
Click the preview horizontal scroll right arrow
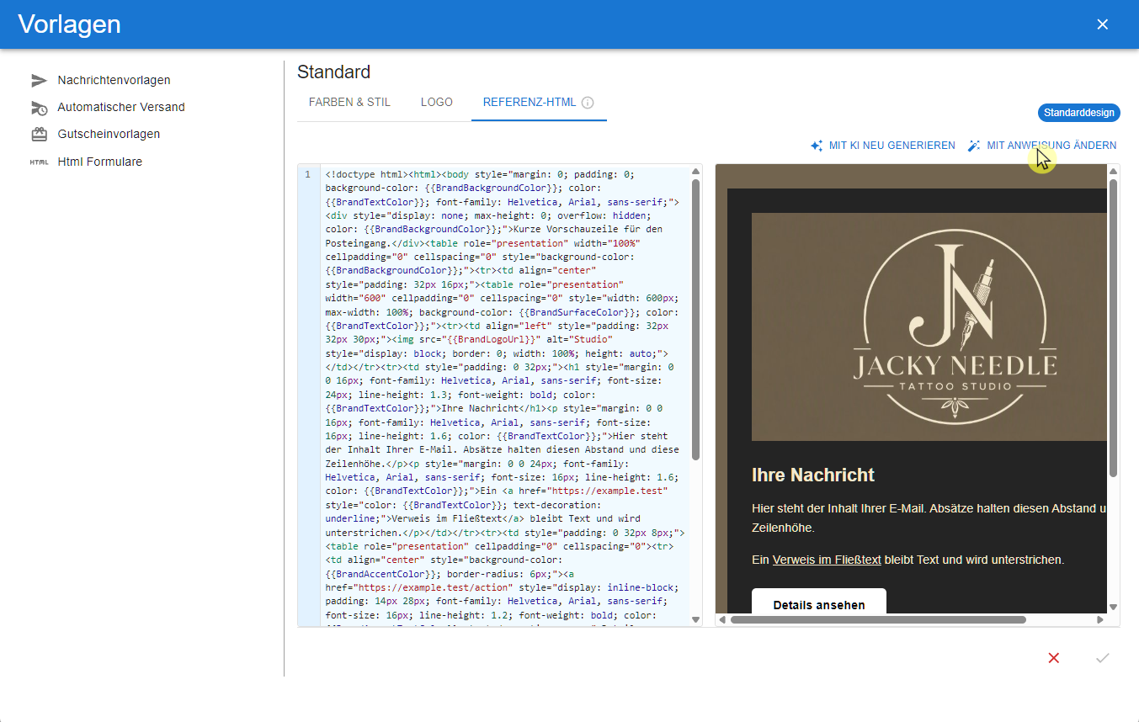pos(1099,620)
